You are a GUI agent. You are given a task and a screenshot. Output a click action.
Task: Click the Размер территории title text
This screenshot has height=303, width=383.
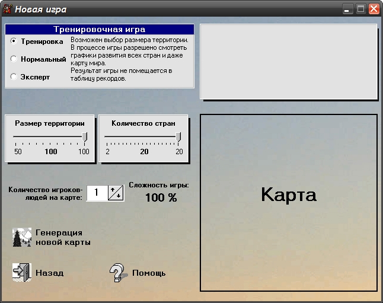(50, 123)
